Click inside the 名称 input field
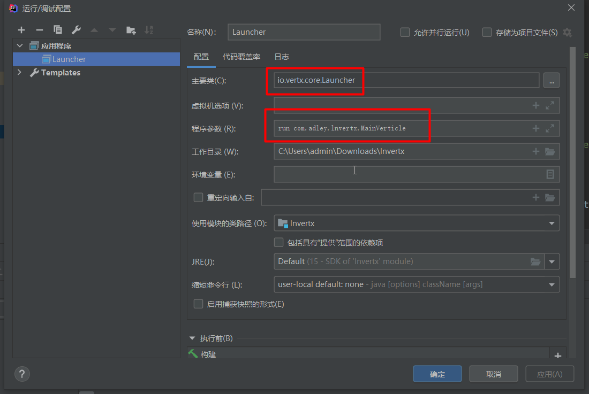The width and height of the screenshot is (589, 394). (304, 32)
